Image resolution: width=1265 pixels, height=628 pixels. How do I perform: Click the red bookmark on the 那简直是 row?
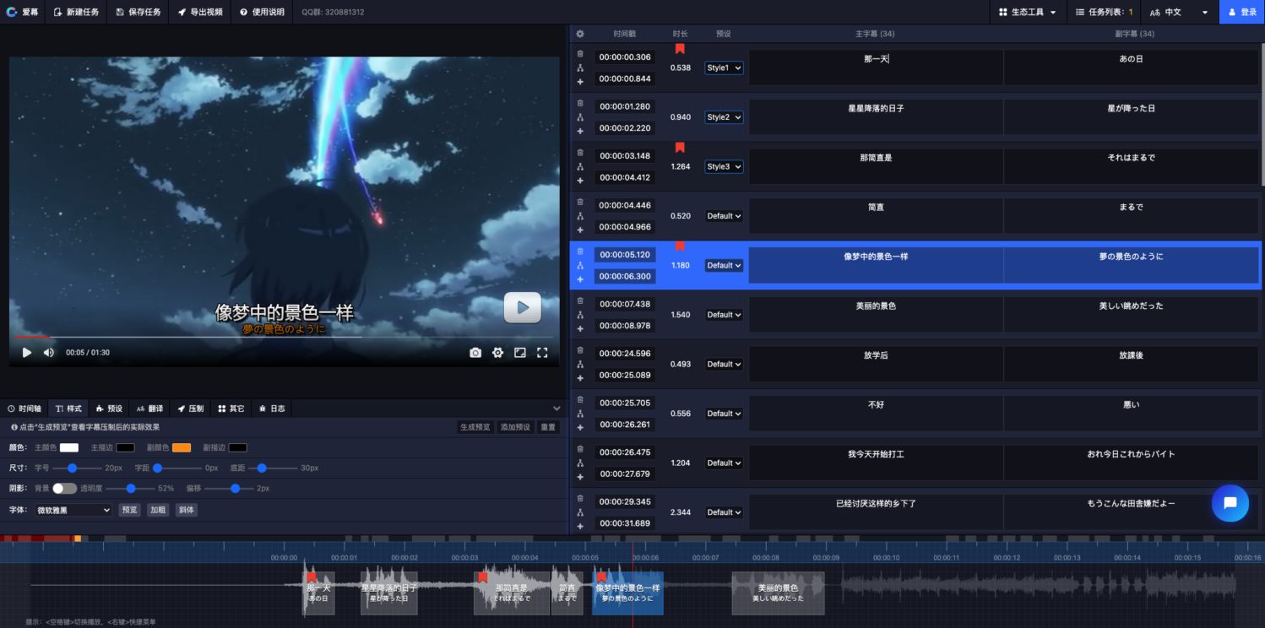pyautogui.click(x=680, y=148)
